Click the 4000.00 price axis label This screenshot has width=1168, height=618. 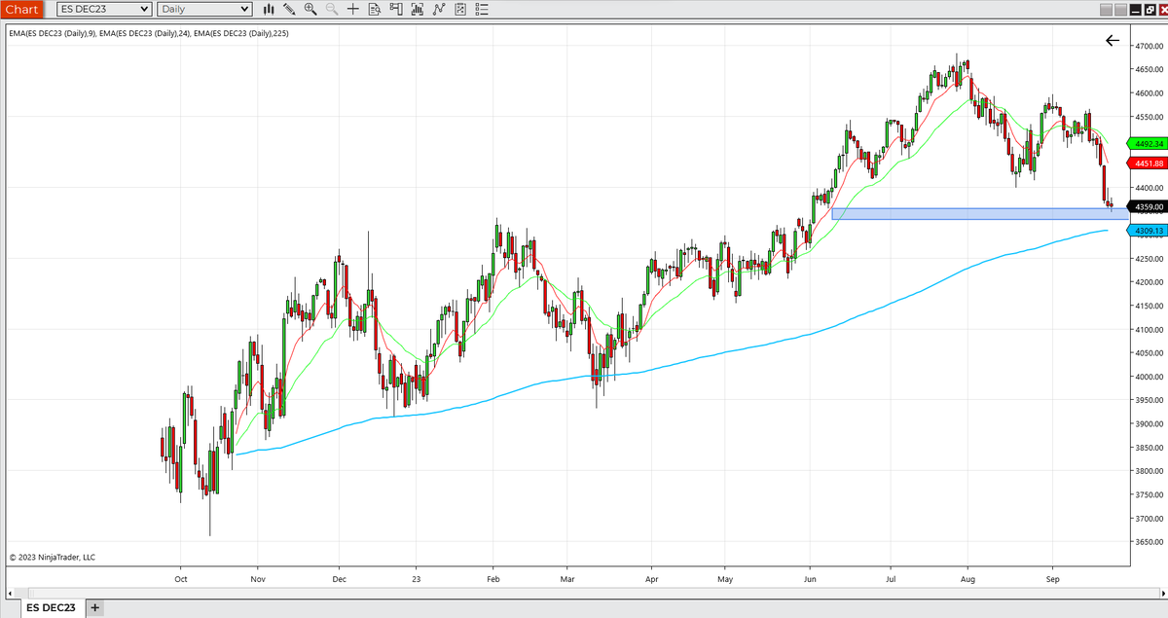(1150, 377)
